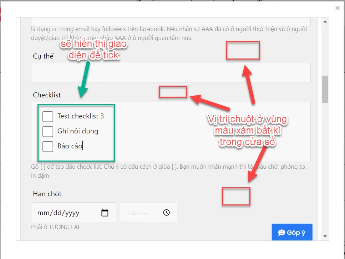Click the Test checklist 3 text
The width and height of the screenshot is (345, 259).
[81, 116]
